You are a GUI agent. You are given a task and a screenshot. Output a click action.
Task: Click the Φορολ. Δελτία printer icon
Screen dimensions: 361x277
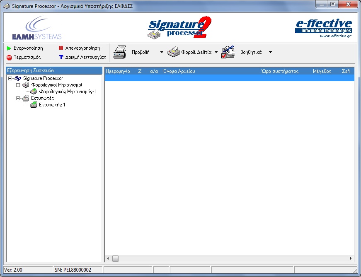pyautogui.click(x=173, y=52)
